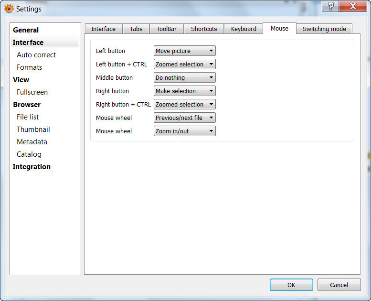371x301 pixels.
Task: Open the Auto correct settings page
Action: pos(36,55)
